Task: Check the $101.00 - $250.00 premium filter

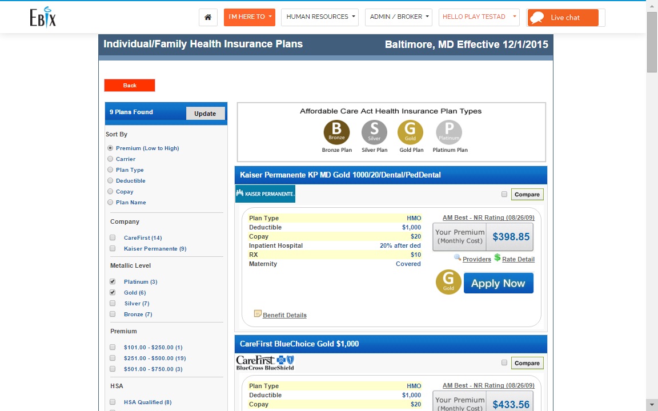Action: click(x=113, y=348)
